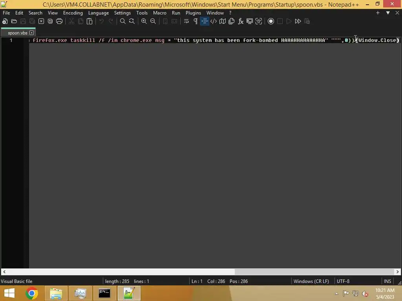The height and width of the screenshot is (301, 402).
Task: Open the Document Map panel icon
Action: [223, 21]
